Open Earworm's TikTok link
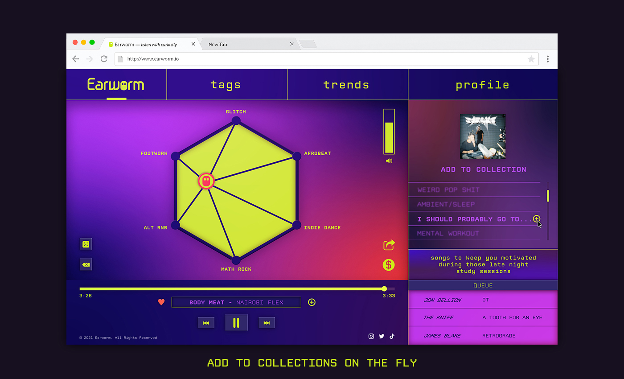This screenshot has width=624, height=379. (x=392, y=336)
